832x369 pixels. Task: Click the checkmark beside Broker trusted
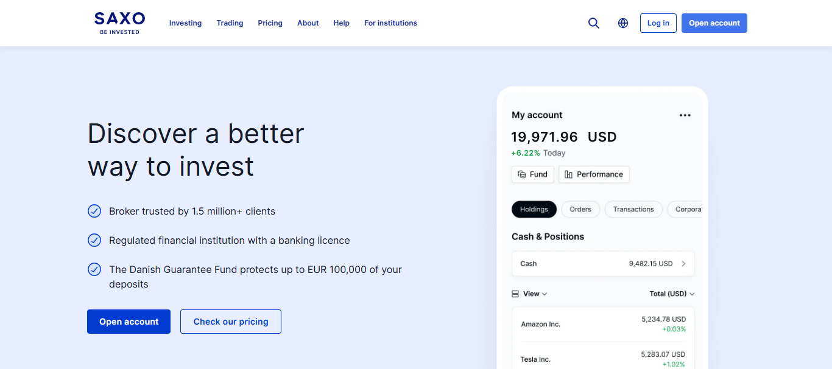[94, 211]
